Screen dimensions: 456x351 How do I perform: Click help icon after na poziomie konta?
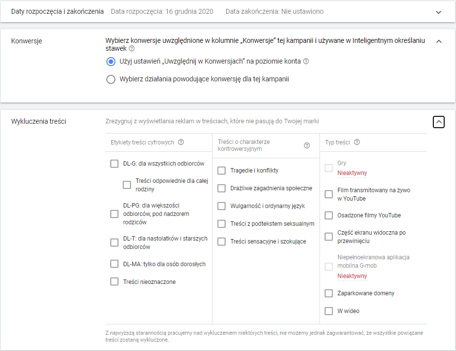(306, 62)
